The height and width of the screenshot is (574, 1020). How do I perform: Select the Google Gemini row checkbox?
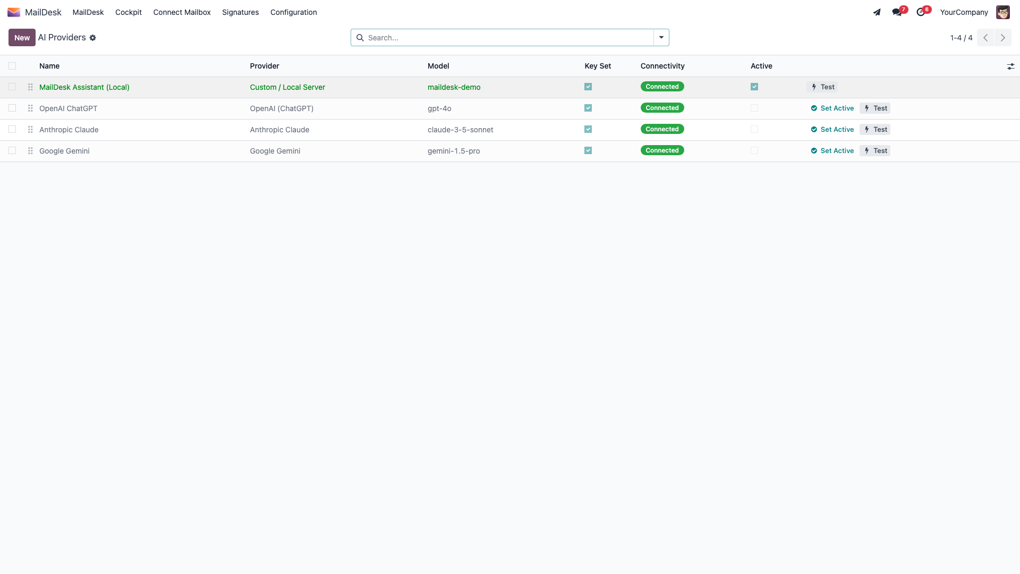coord(12,150)
